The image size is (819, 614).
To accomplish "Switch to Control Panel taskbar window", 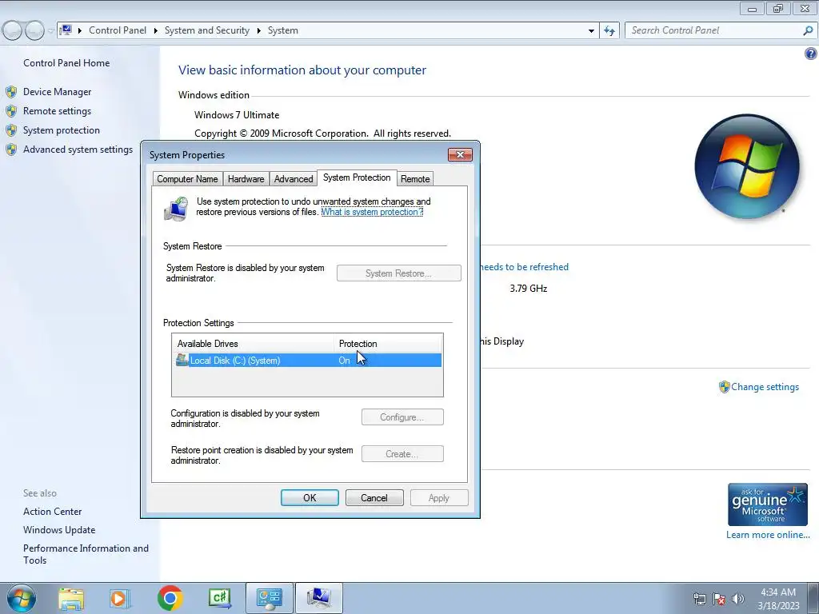I will tap(269, 598).
